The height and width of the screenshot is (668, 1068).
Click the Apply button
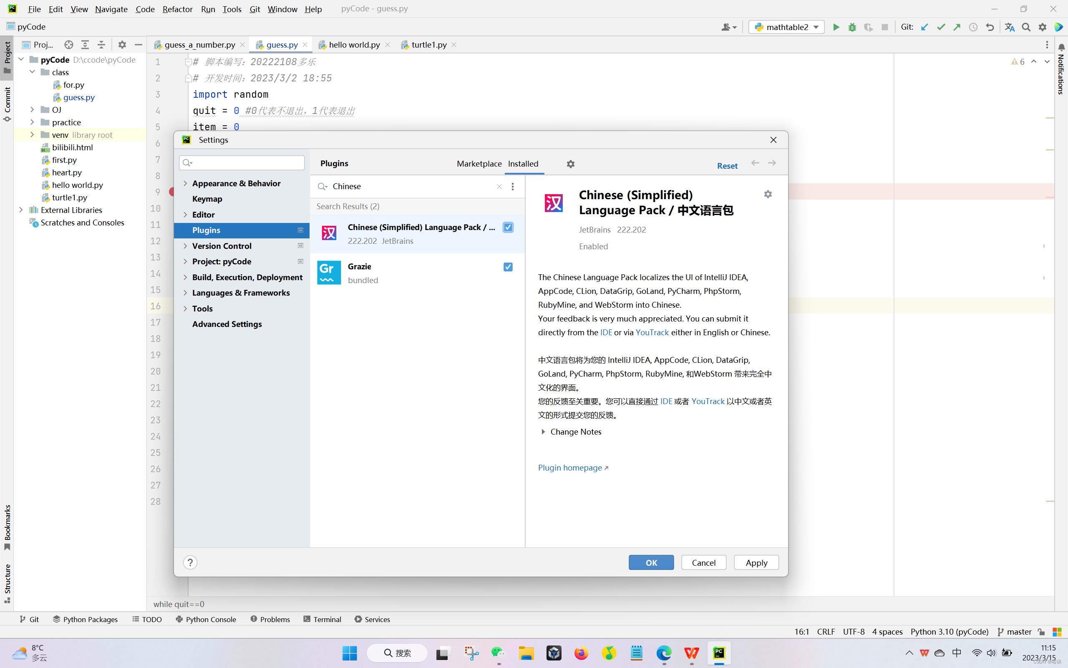pyautogui.click(x=756, y=562)
